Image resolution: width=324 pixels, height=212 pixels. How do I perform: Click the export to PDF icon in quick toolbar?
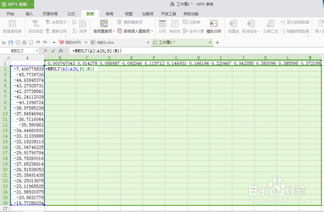coord(18,42)
